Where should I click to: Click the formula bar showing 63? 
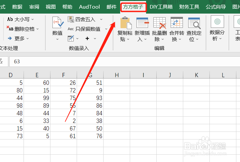pos(124,62)
